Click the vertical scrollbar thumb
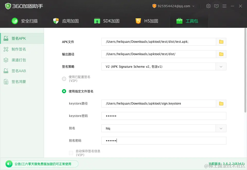Viewport: 247px width, 170px height. [245, 70]
